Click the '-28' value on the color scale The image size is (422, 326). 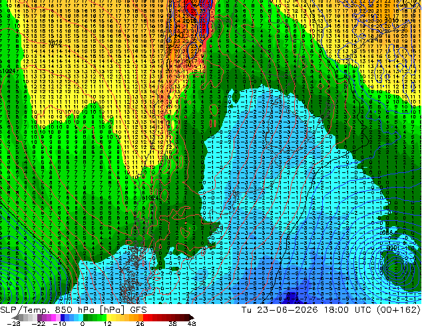click(x=13, y=323)
